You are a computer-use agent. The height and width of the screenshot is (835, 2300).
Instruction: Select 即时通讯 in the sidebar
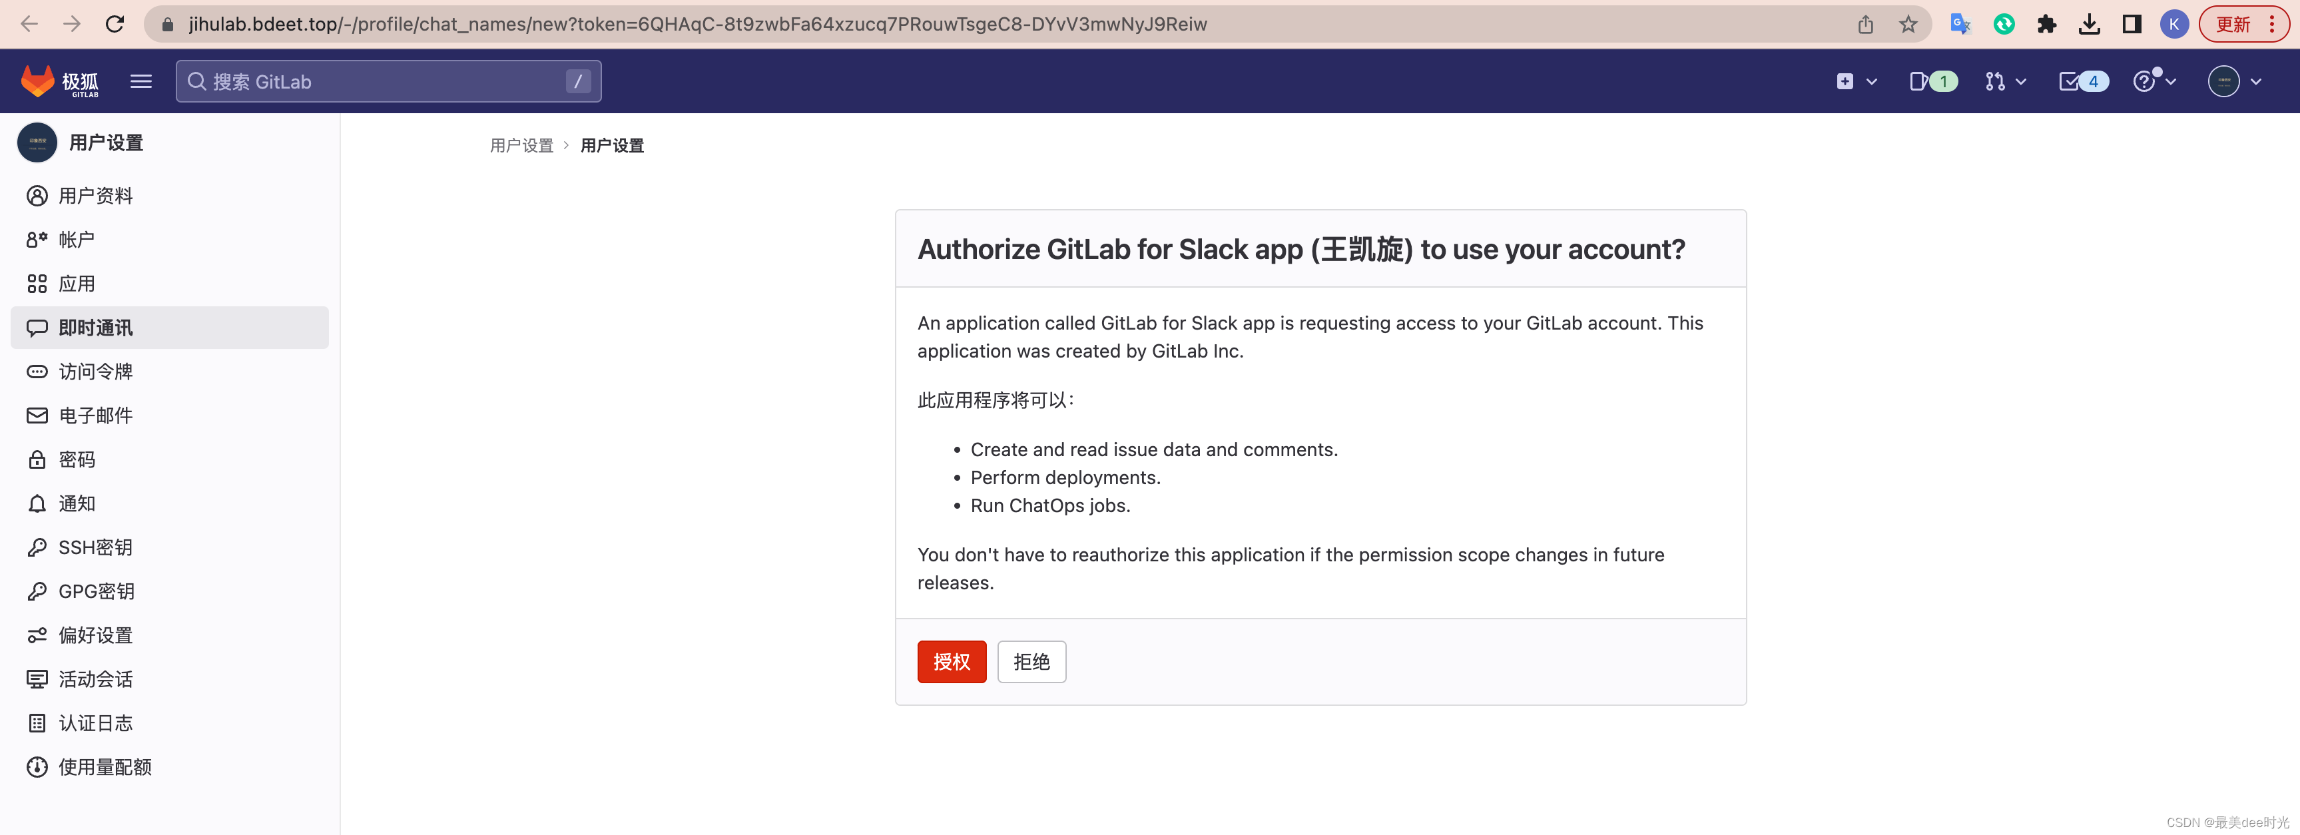tap(170, 328)
